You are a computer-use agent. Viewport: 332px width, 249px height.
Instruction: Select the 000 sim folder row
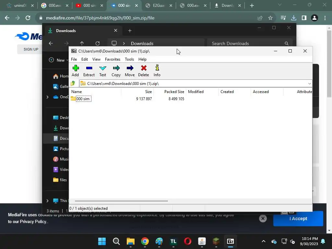click(81, 99)
